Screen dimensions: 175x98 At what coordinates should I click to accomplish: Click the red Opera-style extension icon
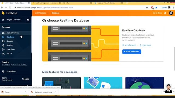click(x=152, y=8)
